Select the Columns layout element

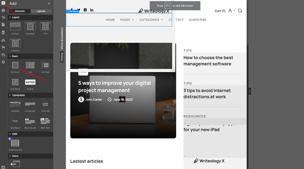coord(15,45)
